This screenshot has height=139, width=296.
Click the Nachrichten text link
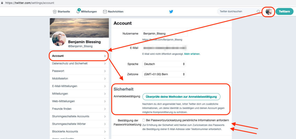click(116, 12)
